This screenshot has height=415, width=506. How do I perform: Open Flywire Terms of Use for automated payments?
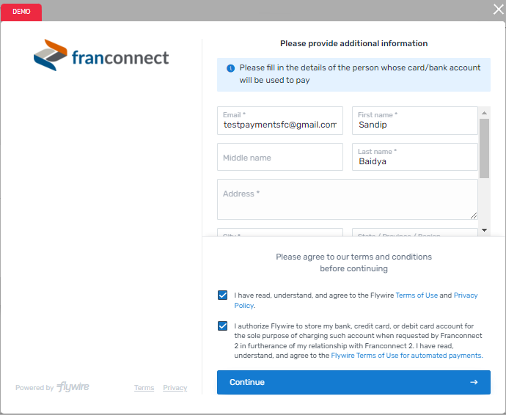pyautogui.click(x=406, y=356)
